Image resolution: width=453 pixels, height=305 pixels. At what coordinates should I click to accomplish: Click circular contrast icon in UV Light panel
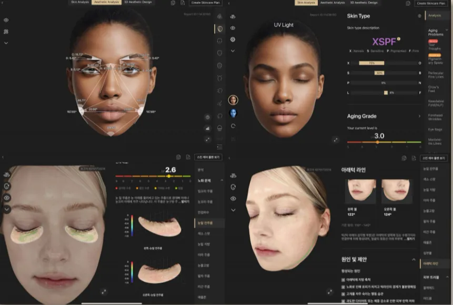(x=233, y=40)
